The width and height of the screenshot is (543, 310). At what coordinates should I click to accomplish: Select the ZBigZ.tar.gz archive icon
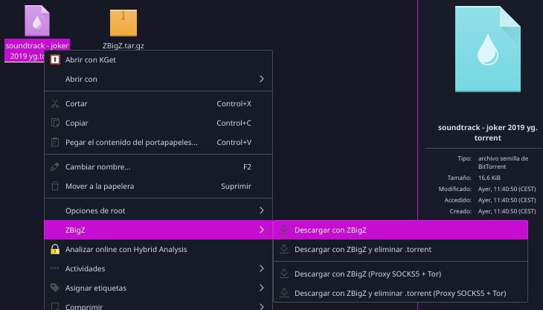coord(123,23)
